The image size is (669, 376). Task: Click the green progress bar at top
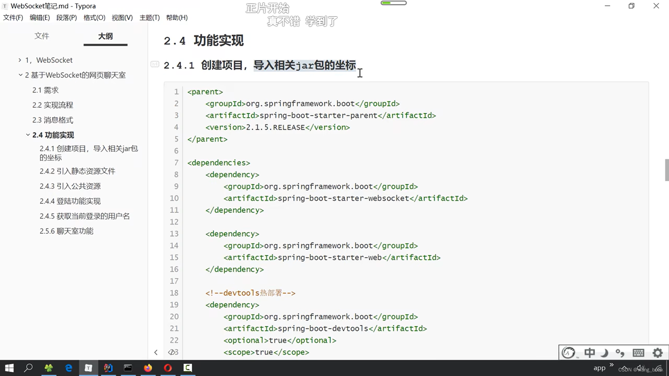(393, 3)
